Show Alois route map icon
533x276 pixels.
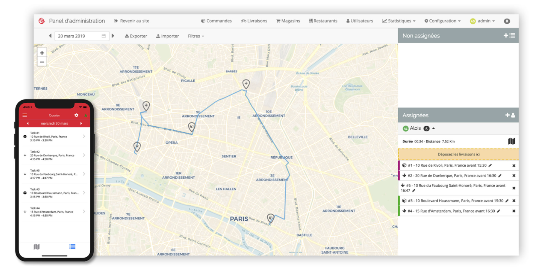[x=511, y=141]
